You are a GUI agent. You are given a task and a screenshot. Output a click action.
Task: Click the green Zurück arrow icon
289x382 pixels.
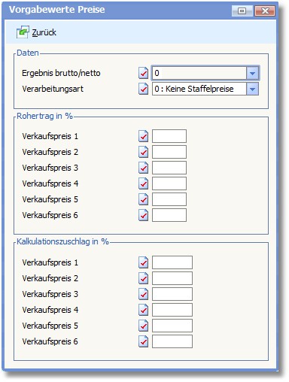[23, 32]
